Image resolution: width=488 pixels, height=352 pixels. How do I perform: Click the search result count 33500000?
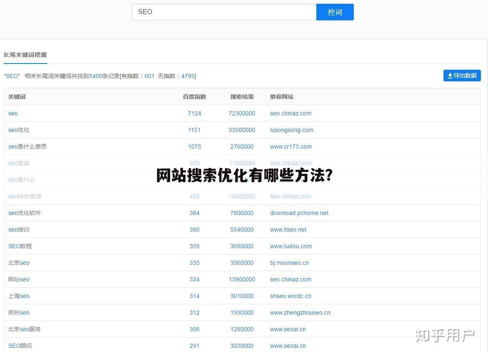point(242,130)
